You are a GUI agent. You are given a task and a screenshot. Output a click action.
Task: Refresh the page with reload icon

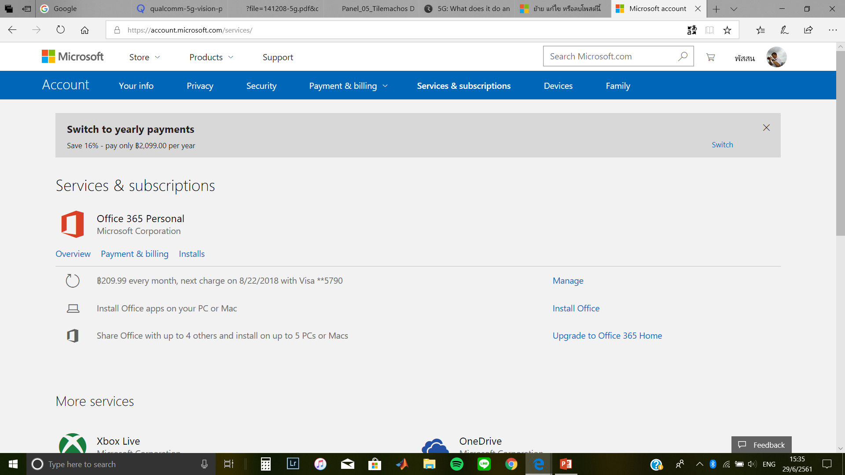point(60,30)
